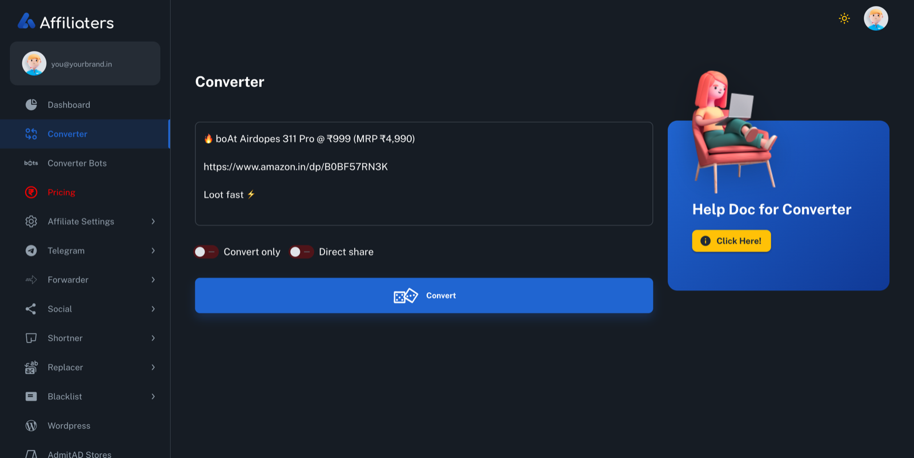
Task: Select the Converter swap icon in sidebar
Action: [31, 134]
